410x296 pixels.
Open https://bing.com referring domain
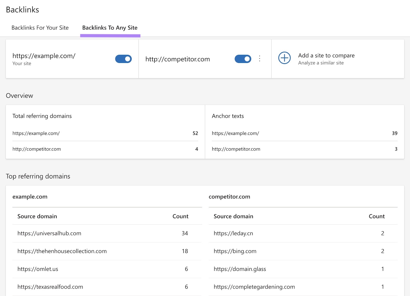(235, 251)
